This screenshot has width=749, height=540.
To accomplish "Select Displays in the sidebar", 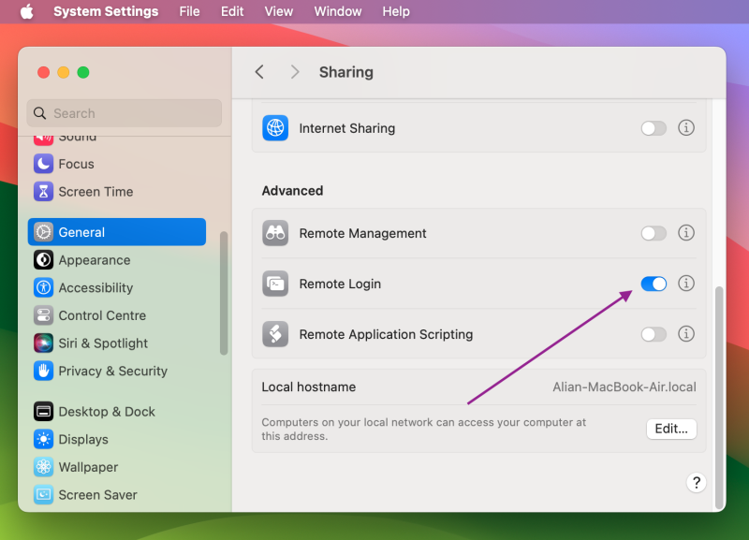I will pos(117,439).
